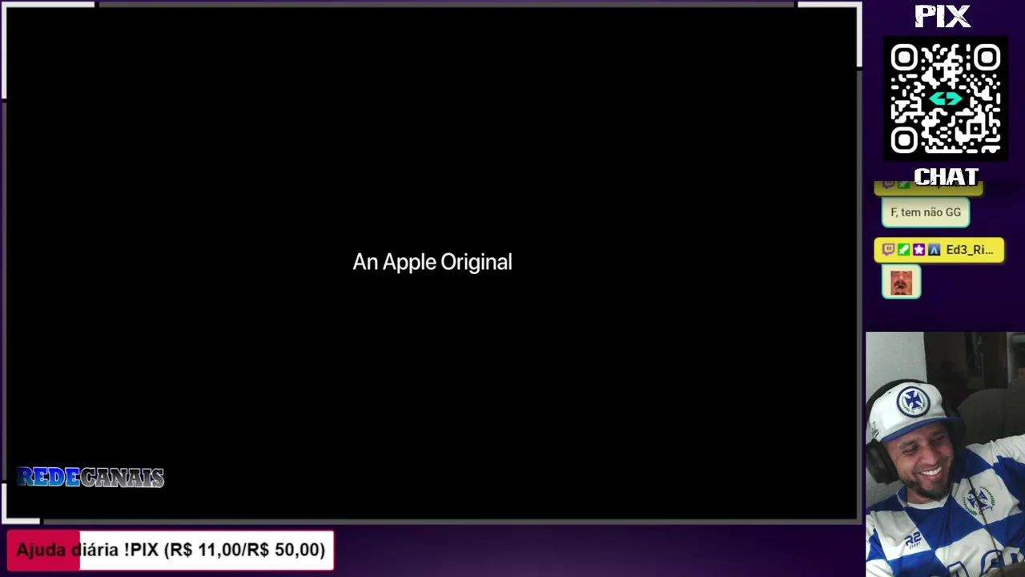Click the purple star badge beside Ed3_Ri
Viewport: 1025px width, 577px height.
pyautogui.click(x=918, y=250)
